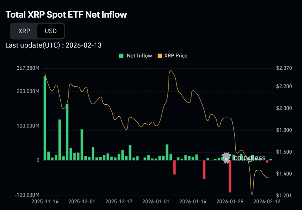This screenshot has width=302, height=210.
Task: Click the red outflow bar in mid-January
Action: click(x=204, y=169)
